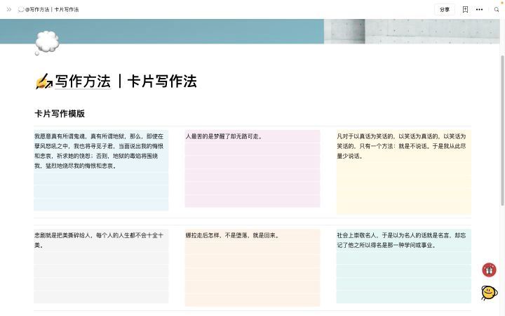The height and width of the screenshot is (316, 505).
Task: Click the gray card starting 悲剧就是把美撕碎给人
Action: tap(101, 266)
